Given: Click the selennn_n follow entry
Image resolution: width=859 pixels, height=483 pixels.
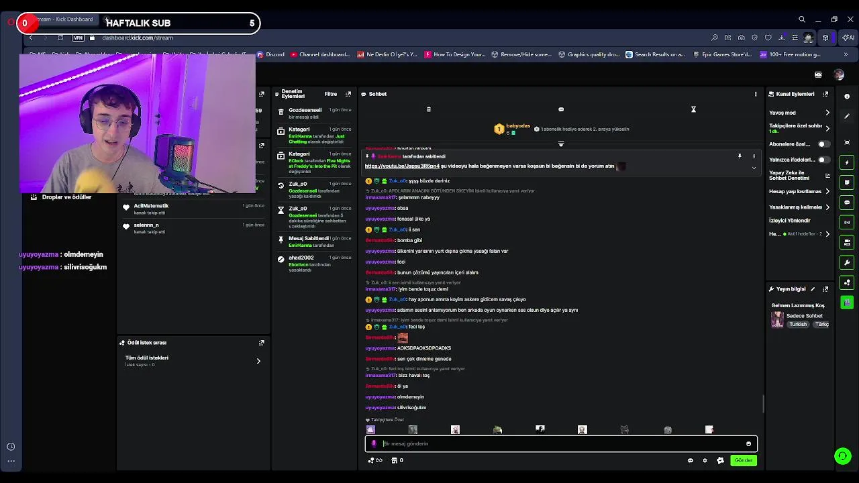Looking at the screenshot, I should [x=193, y=228].
